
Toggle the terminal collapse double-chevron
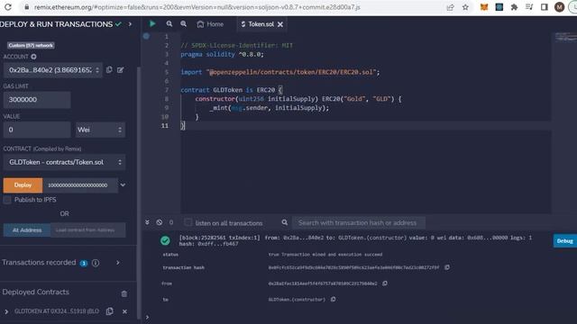click(x=147, y=222)
